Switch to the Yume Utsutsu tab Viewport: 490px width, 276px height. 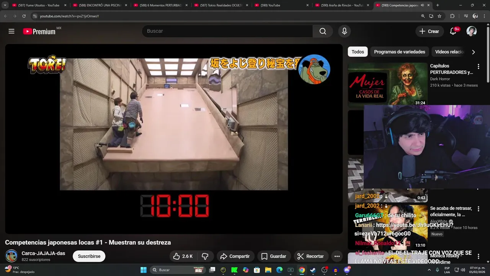coord(39,5)
